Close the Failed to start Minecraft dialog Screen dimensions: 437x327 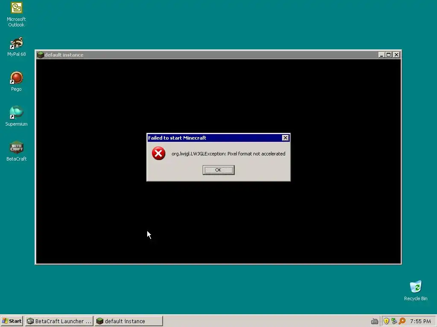(285, 138)
